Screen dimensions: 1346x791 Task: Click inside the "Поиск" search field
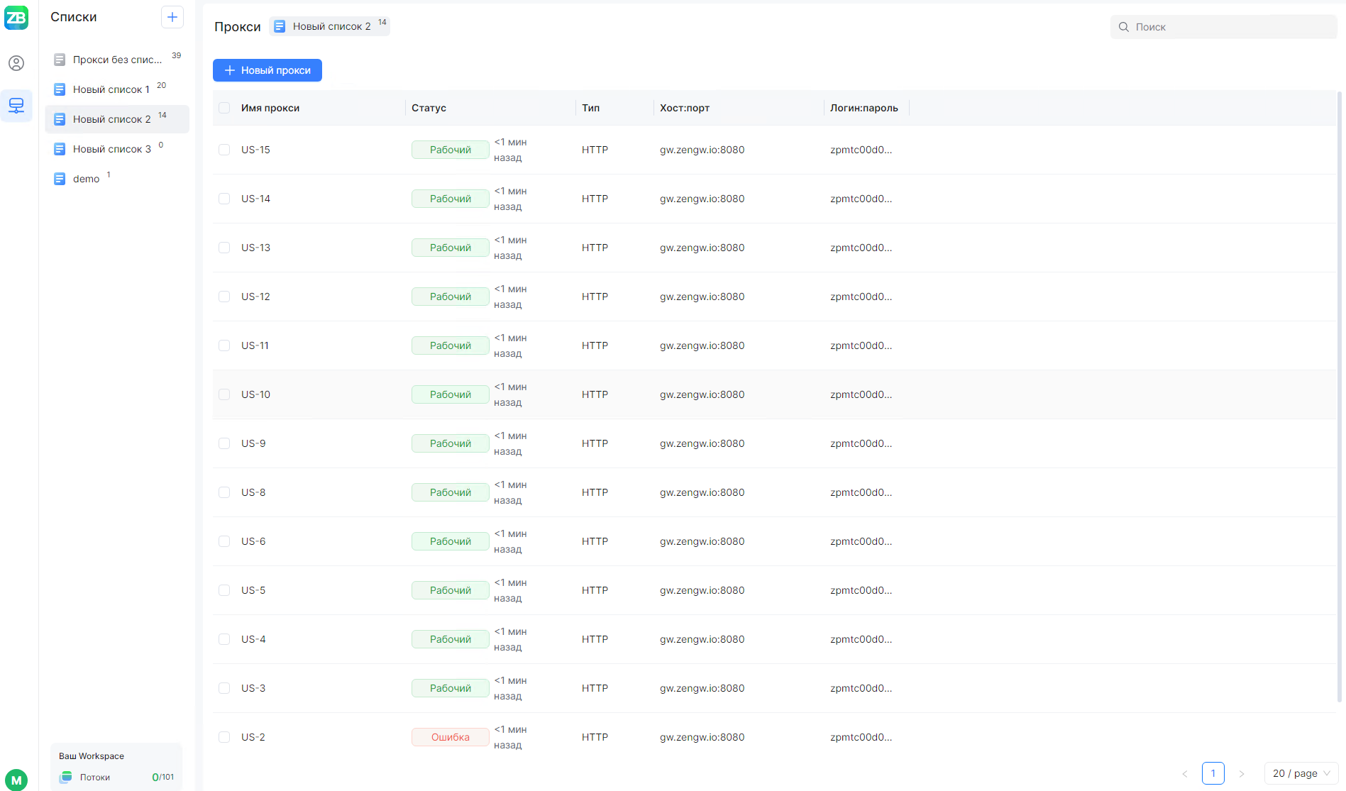pos(1206,26)
